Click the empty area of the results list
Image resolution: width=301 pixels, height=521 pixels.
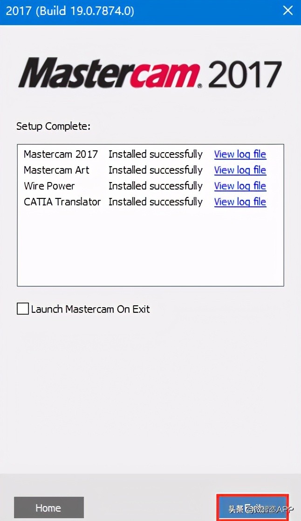(150, 247)
